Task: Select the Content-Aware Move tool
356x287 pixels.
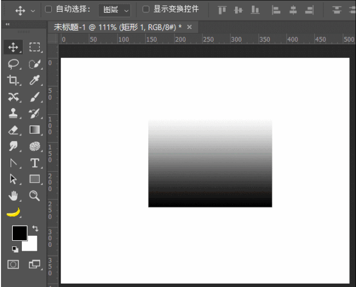Action: [13, 97]
